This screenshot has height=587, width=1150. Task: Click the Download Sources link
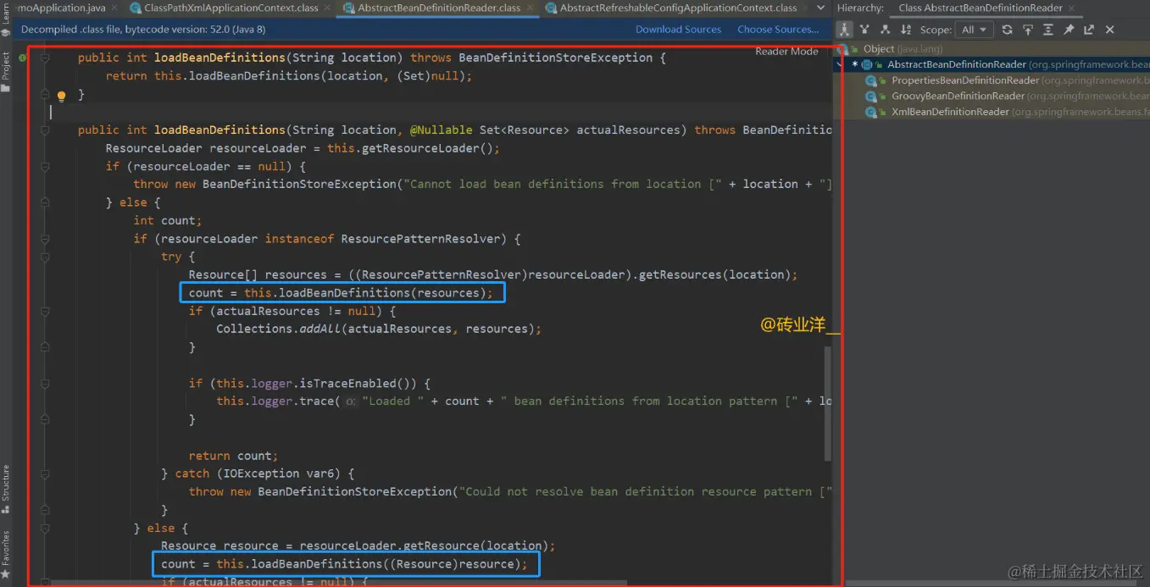pyautogui.click(x=678, y=30)
